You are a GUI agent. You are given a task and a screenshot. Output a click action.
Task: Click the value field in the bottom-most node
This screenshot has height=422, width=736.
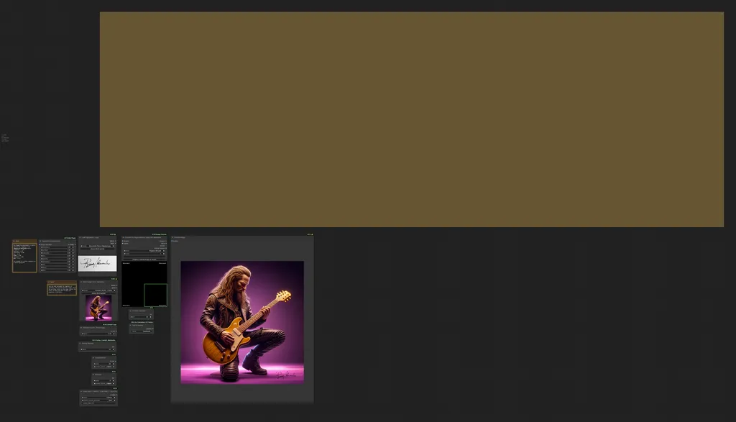(x=98, y=398)
